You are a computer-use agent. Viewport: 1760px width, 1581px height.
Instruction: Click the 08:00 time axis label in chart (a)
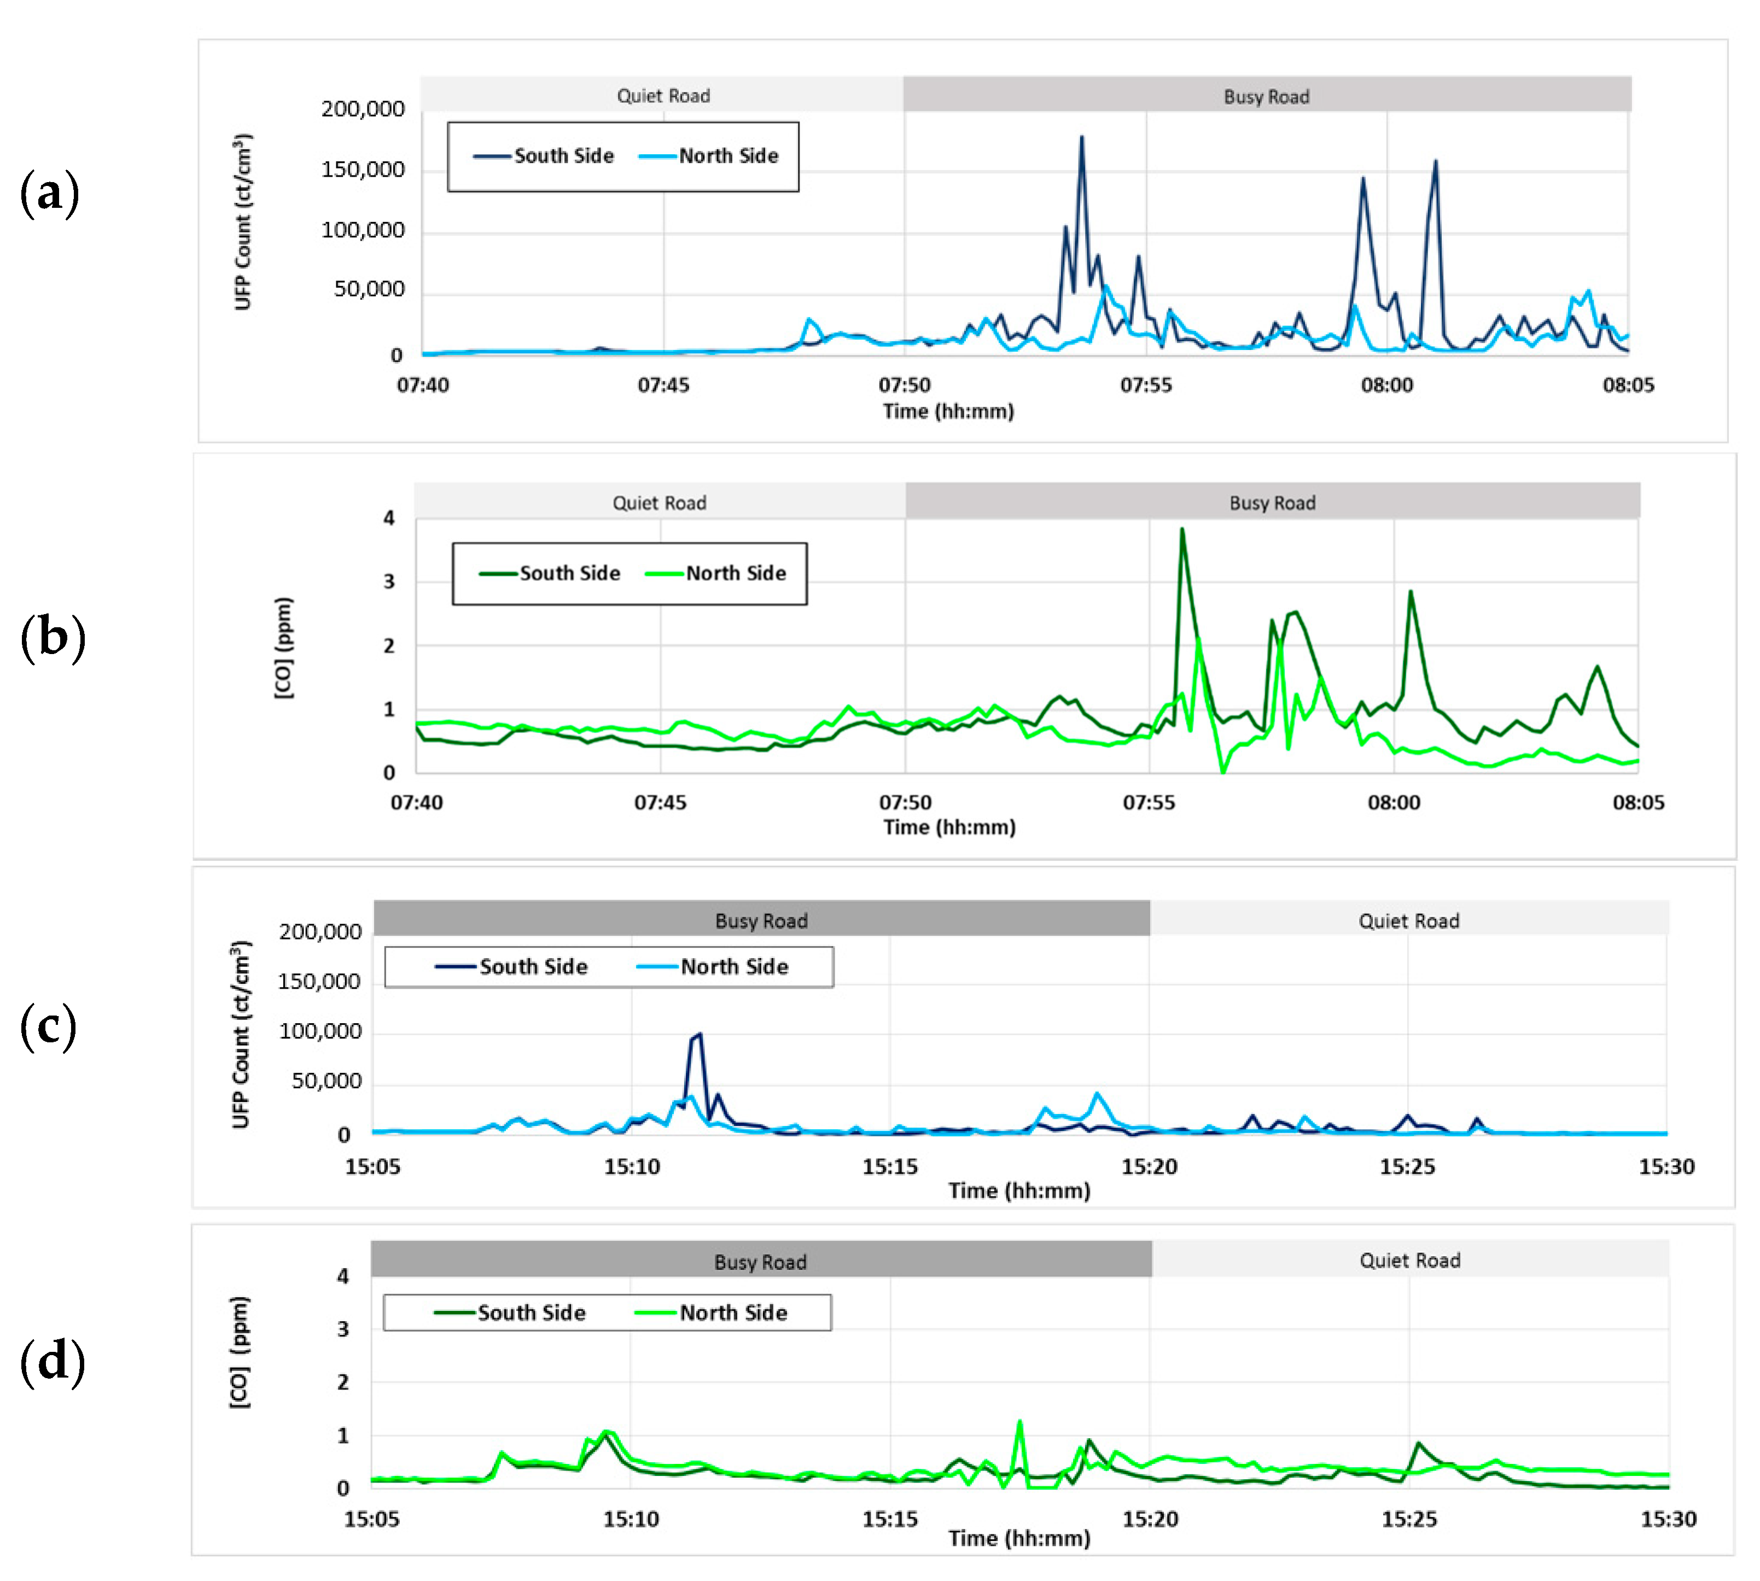[1386, 385]
